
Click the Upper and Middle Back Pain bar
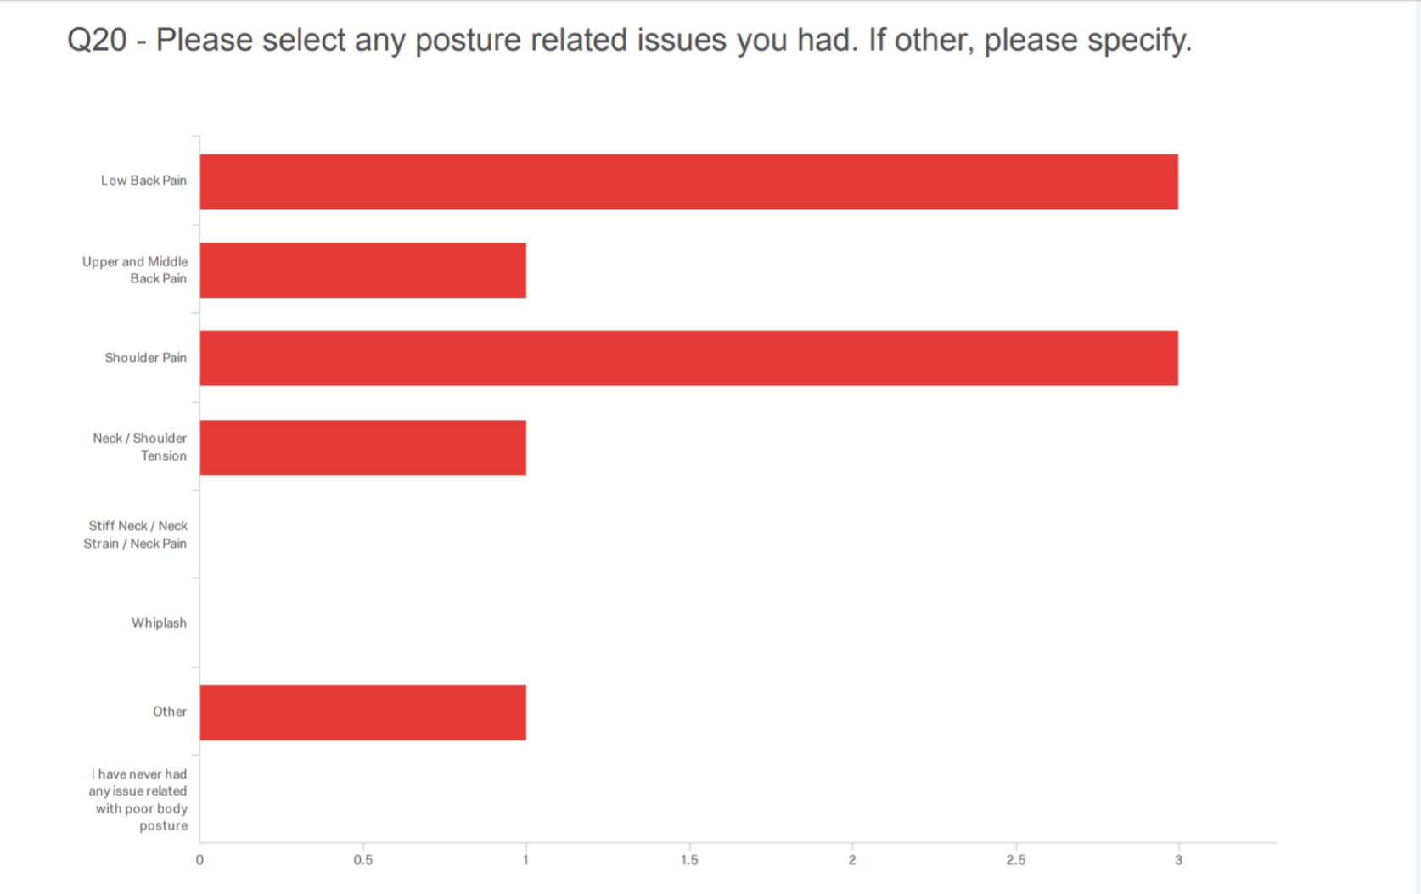point(363,270)
